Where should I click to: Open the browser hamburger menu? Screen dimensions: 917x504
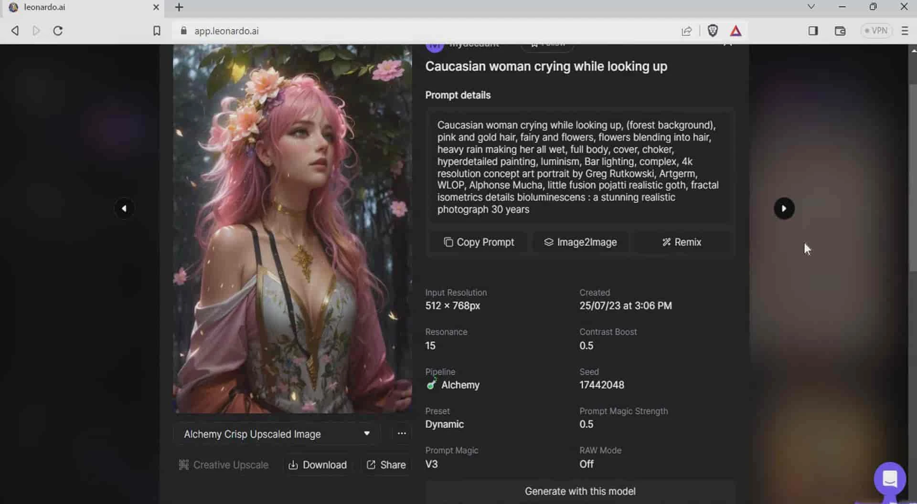(904, 31)
